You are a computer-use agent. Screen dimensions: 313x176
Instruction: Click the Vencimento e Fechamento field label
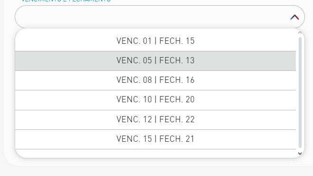[x=66, y=1]
